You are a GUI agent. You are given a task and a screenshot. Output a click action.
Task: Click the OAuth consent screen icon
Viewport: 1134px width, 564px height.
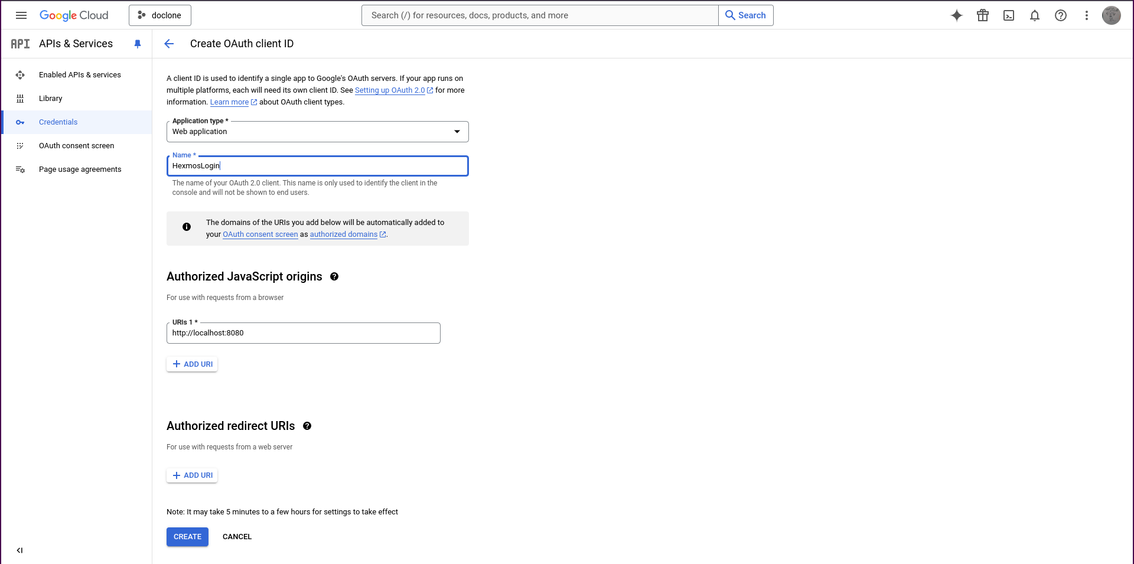(x=20, y=146)
